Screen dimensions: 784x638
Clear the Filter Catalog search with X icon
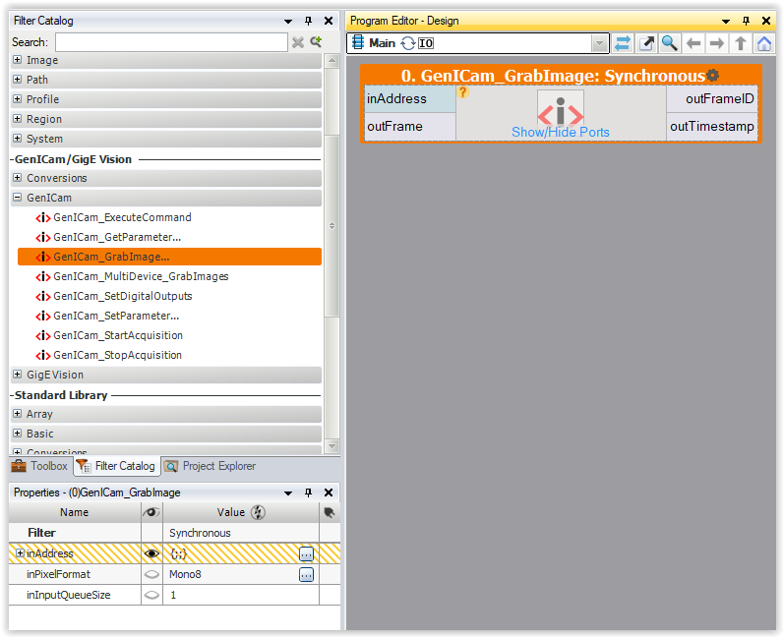point(298,42)
